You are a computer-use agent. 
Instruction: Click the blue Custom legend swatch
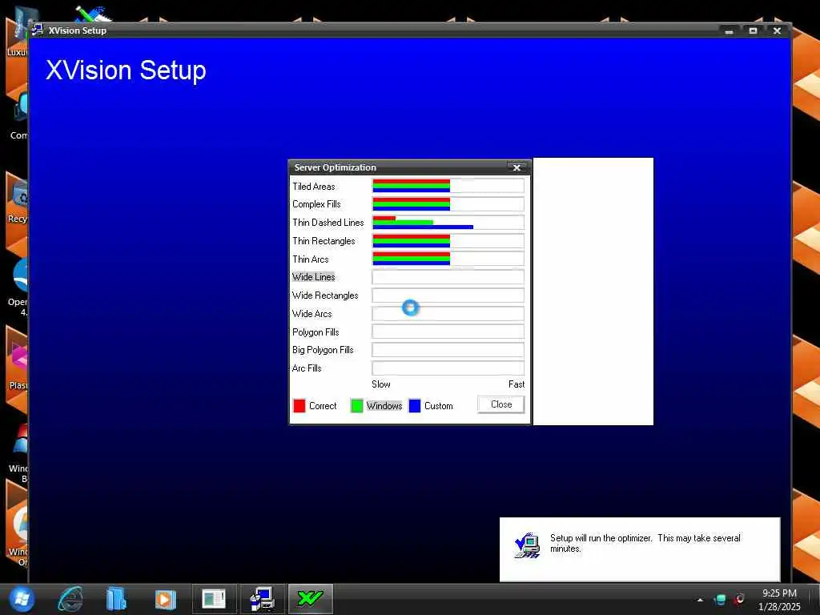click(x=415, y=406)
